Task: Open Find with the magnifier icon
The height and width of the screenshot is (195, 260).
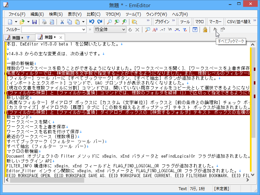Action: [x=109, y=22]
